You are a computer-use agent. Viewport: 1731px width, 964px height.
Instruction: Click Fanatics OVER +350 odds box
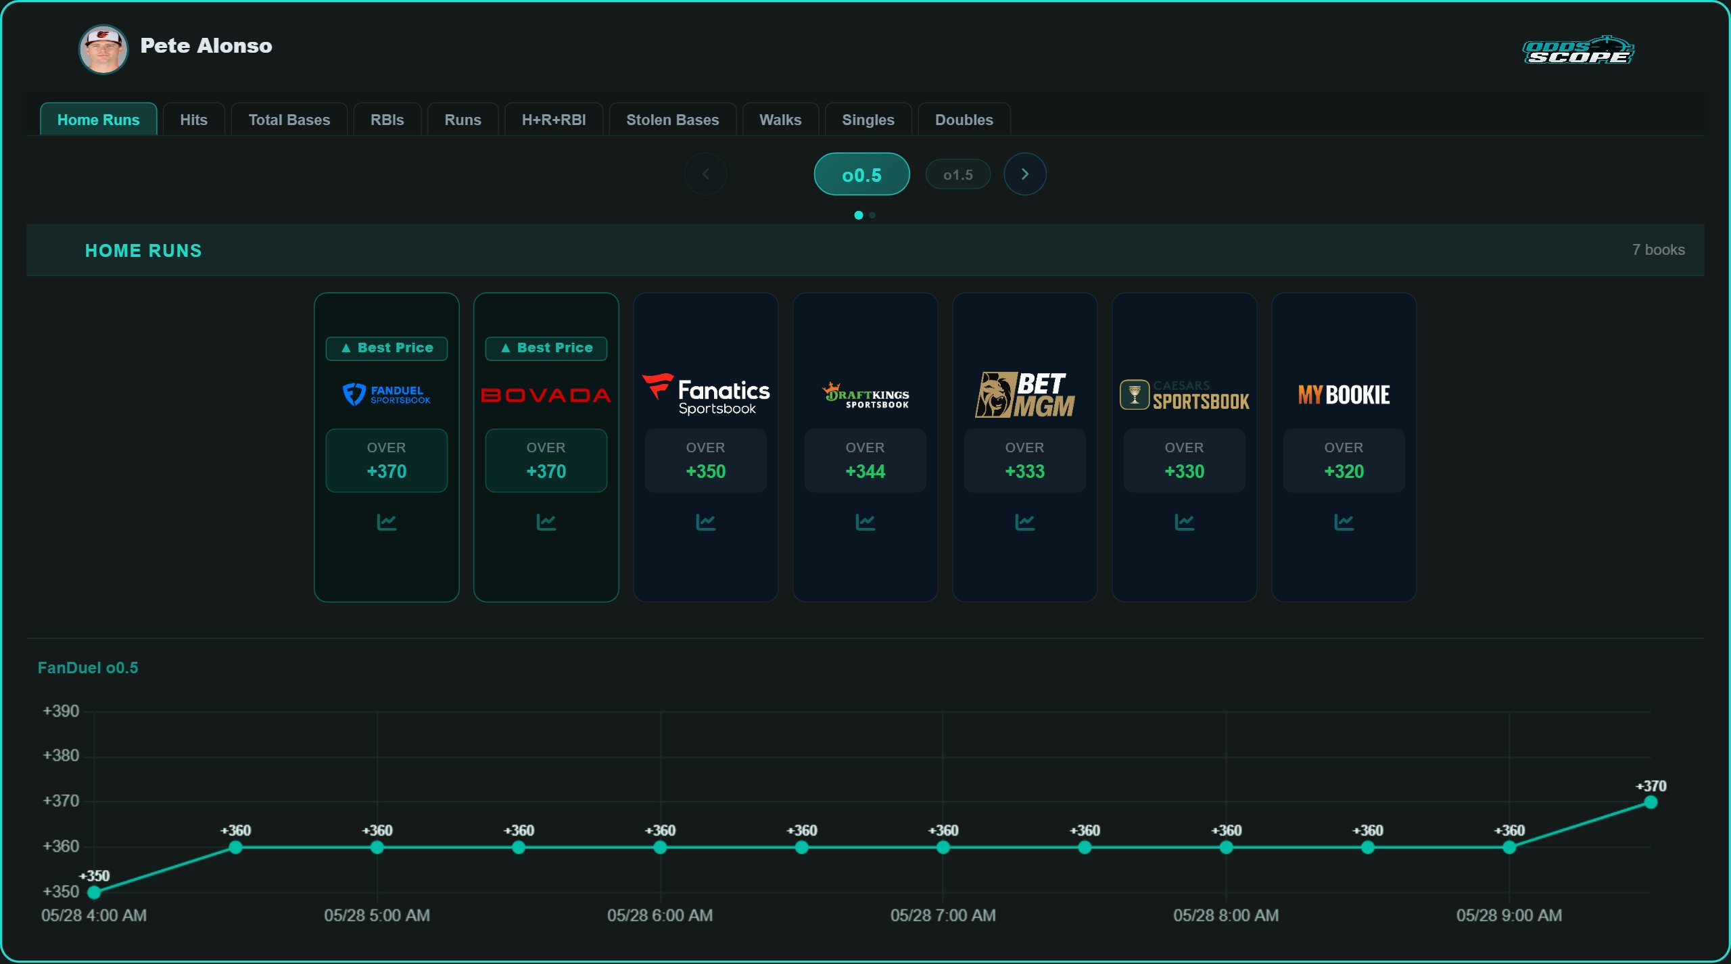[x=705, y=460]
